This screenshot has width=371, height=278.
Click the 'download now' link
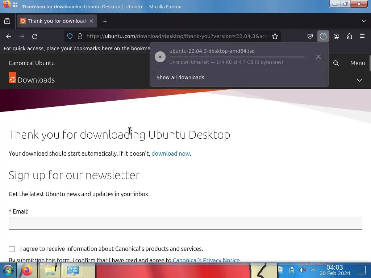tap(171, 153)
